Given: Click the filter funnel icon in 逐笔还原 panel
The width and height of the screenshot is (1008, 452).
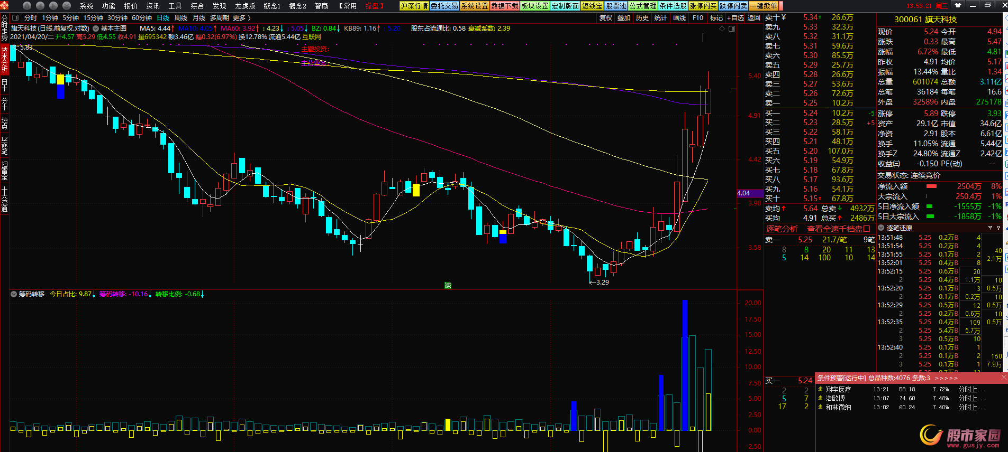Looking at the screenshot, I should 990,228.
